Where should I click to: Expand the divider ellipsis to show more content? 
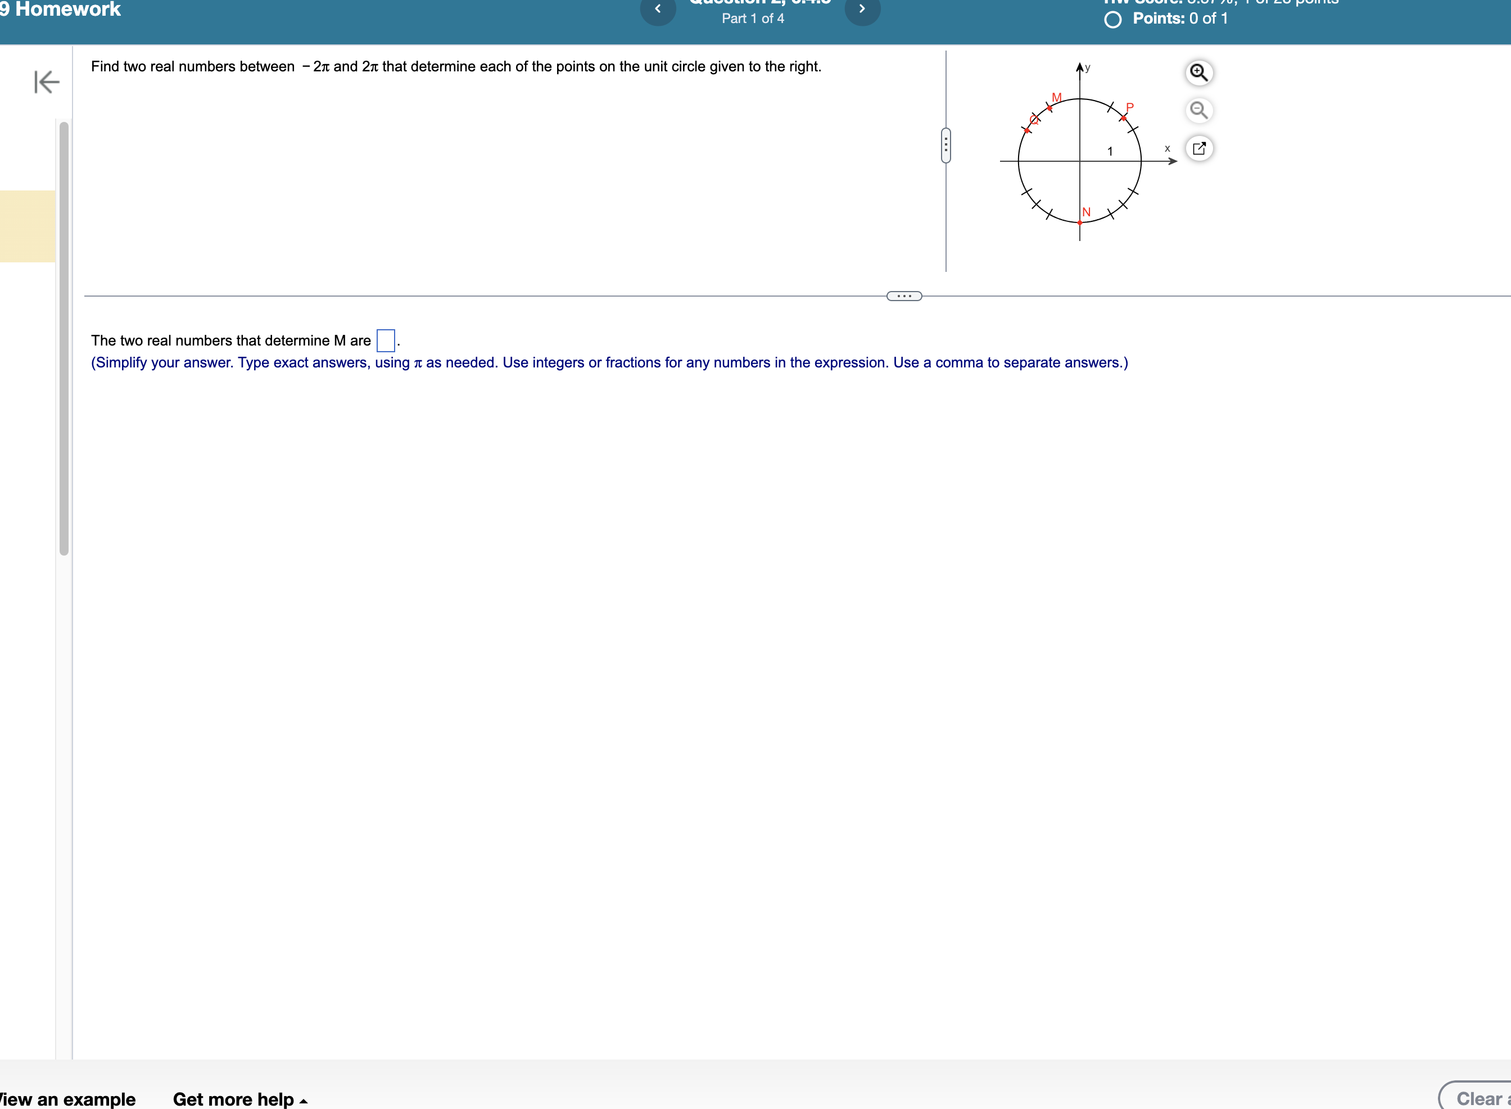click(x=903, y=296)
